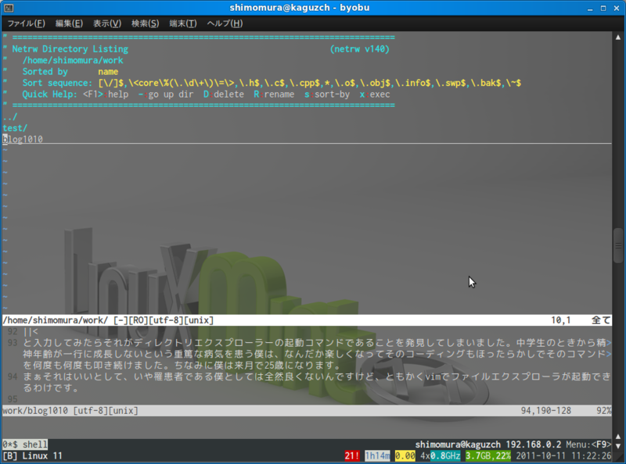
Task: Click the 2011-10-11 11:22:26 date time
Action: 563,455
